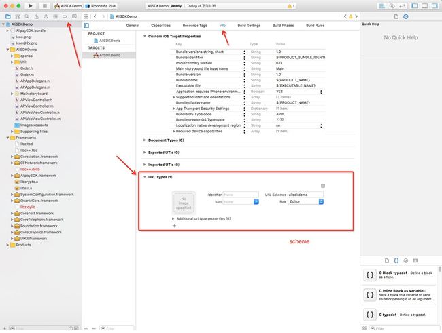Toggle the project and targets list sidebar

click(86, 26)
